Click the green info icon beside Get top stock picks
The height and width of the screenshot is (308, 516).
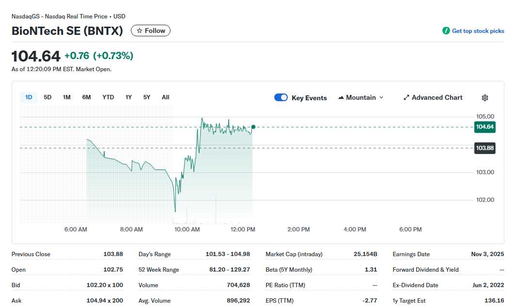[x=445, y=30]
